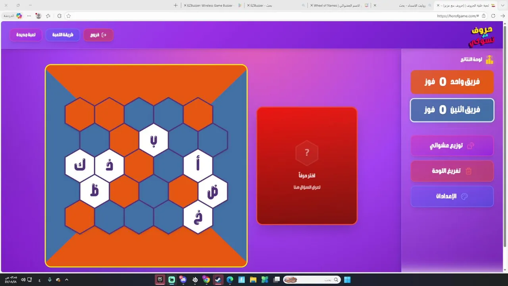The width and height of the screenshot is (508, 286).
Task: Open Microsoft Edge from taskbar
Action: [x=230, y=280]
